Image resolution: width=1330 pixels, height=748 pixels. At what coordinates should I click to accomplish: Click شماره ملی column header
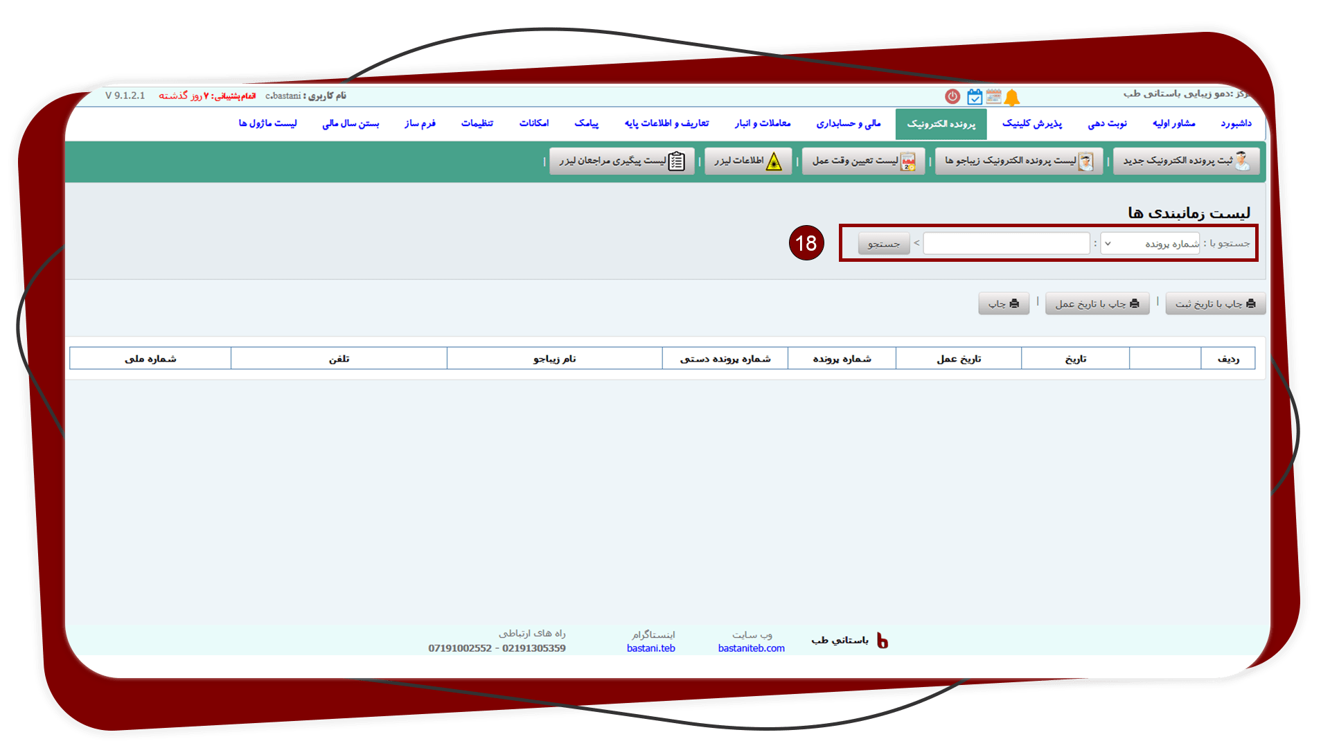tap(150, 358)
